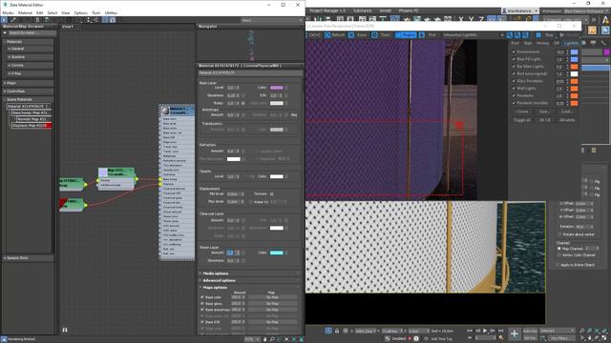Click the Stop render icon in frame buffer
This screenshot has width=611, height=343.
click(538, 35)
